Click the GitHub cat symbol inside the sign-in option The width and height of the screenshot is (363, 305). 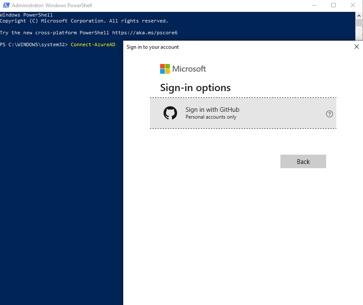[x=170, y=113]
